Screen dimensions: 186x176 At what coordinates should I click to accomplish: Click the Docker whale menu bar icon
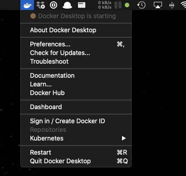coord(27,5)
